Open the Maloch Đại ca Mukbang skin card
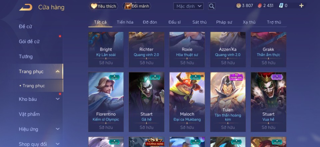Viewport: 320px width, 147px height. click(x=187, y=102)
